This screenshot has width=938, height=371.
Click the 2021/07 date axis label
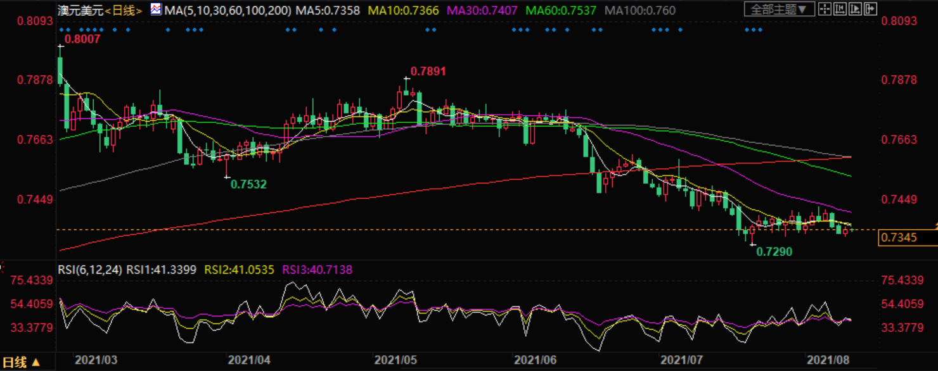click(682, 360)
